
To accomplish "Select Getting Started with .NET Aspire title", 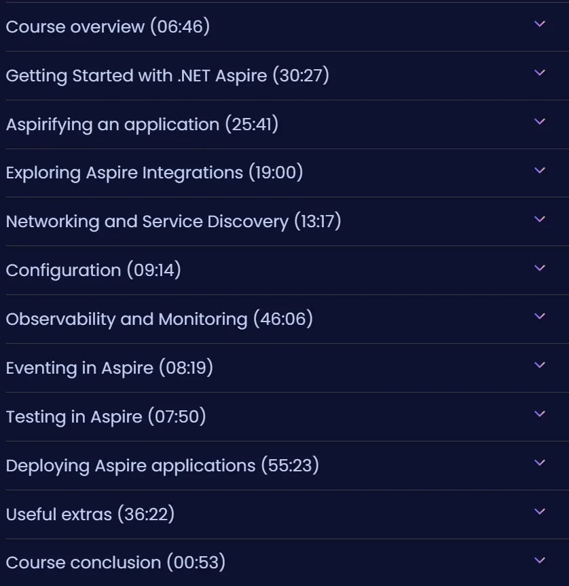I will (168, 76).
